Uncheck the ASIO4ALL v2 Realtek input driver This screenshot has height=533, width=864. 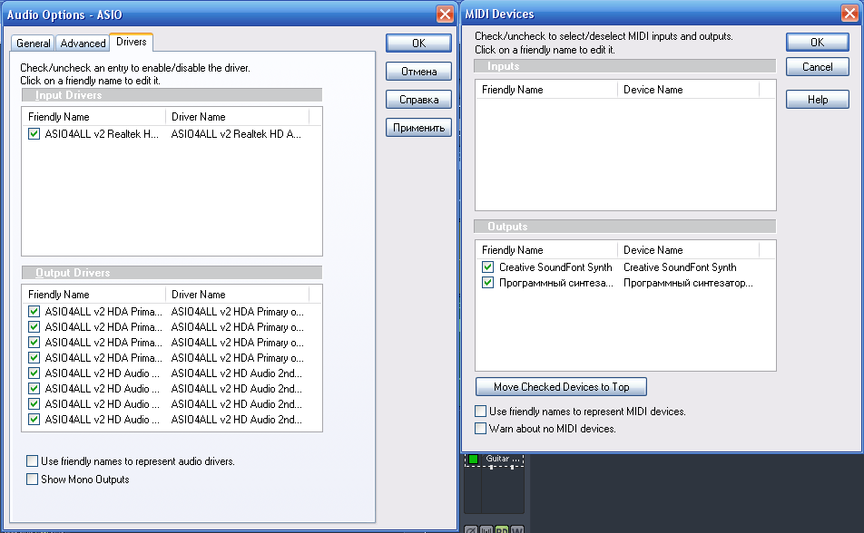34,134
